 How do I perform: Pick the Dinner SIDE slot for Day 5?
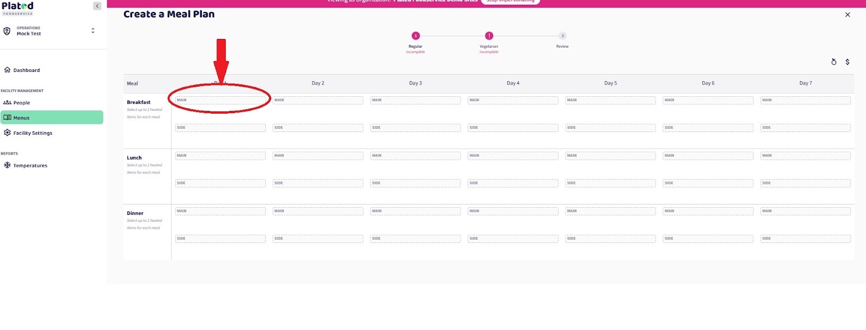[610, 239]
